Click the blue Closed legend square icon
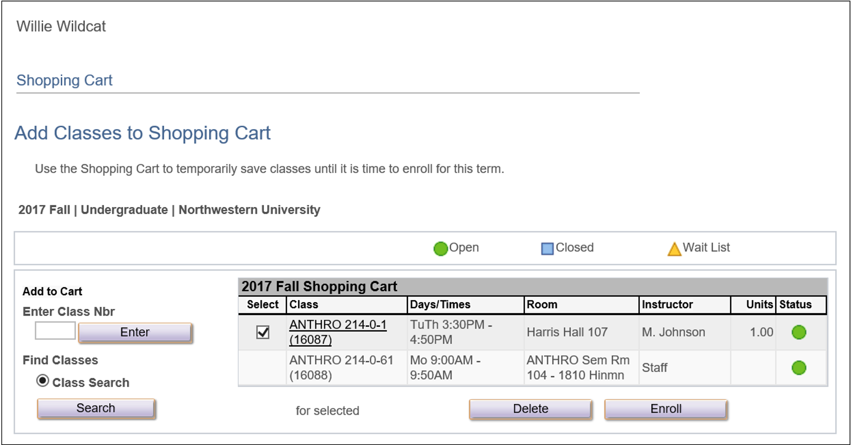The width and height of the screenshot is (851, 445). pos(547,248)
